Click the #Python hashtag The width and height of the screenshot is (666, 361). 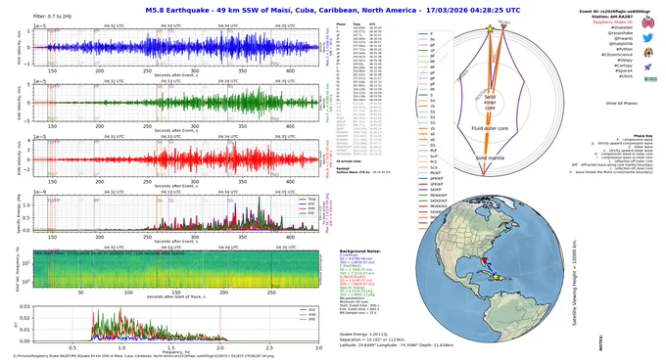point(624,49)
